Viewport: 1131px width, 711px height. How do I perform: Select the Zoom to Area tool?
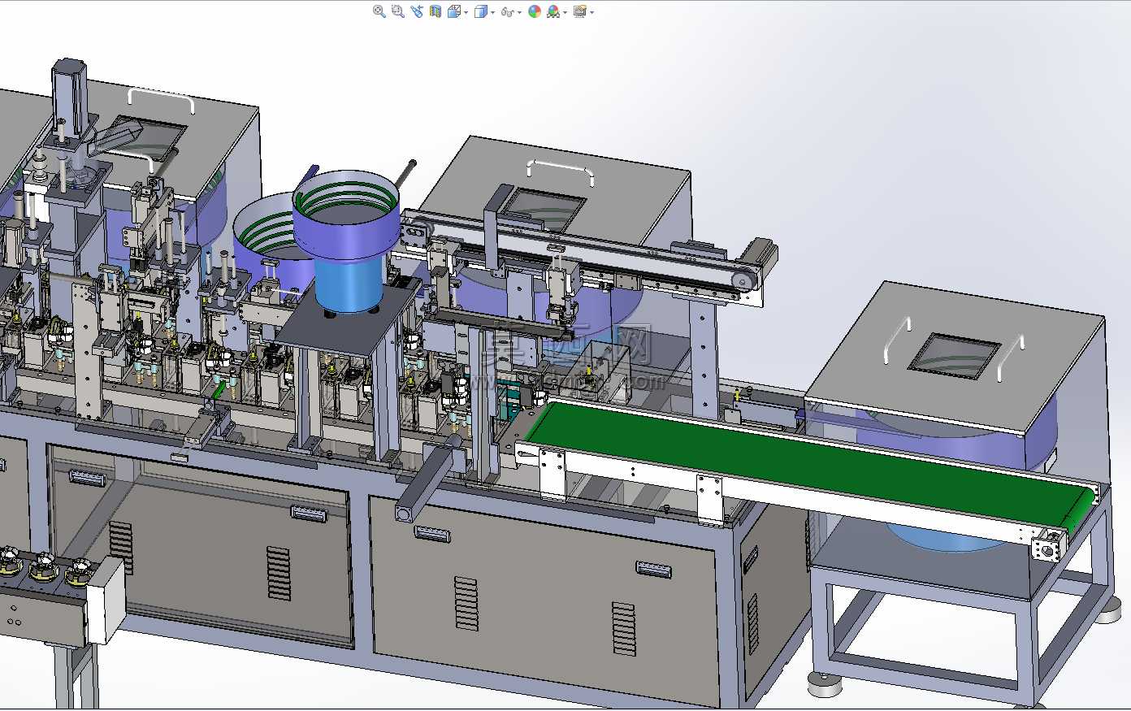pos(397,11)
